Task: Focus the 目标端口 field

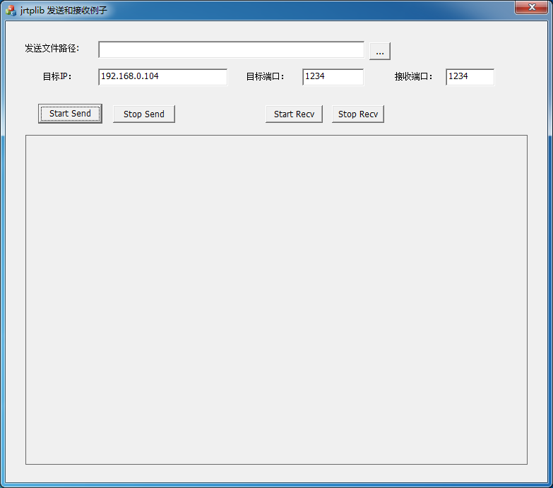Action: [x=333, y=77]
